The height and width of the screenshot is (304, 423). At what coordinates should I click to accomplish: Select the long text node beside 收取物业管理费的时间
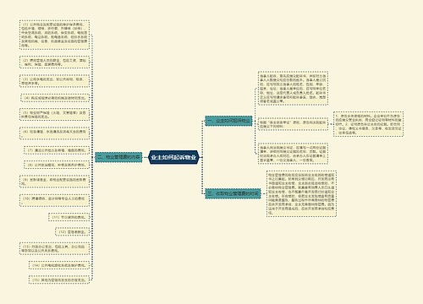tap(301, 193)
